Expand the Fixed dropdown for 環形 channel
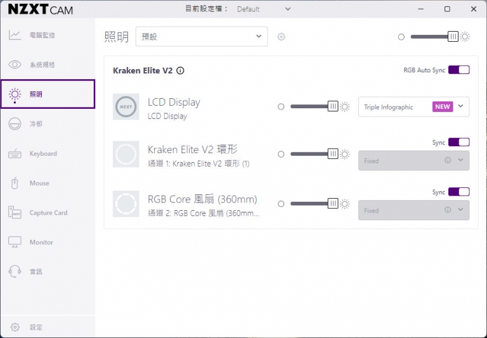This screenshot has height=338, width=487. (413, 160)
